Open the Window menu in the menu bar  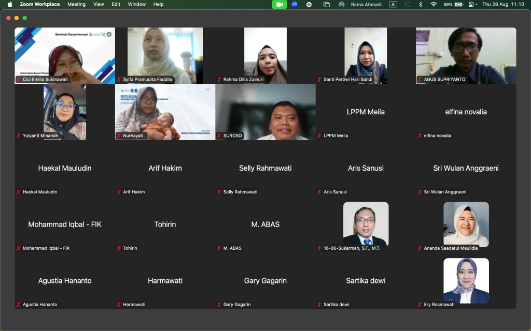tap(136, 4)
